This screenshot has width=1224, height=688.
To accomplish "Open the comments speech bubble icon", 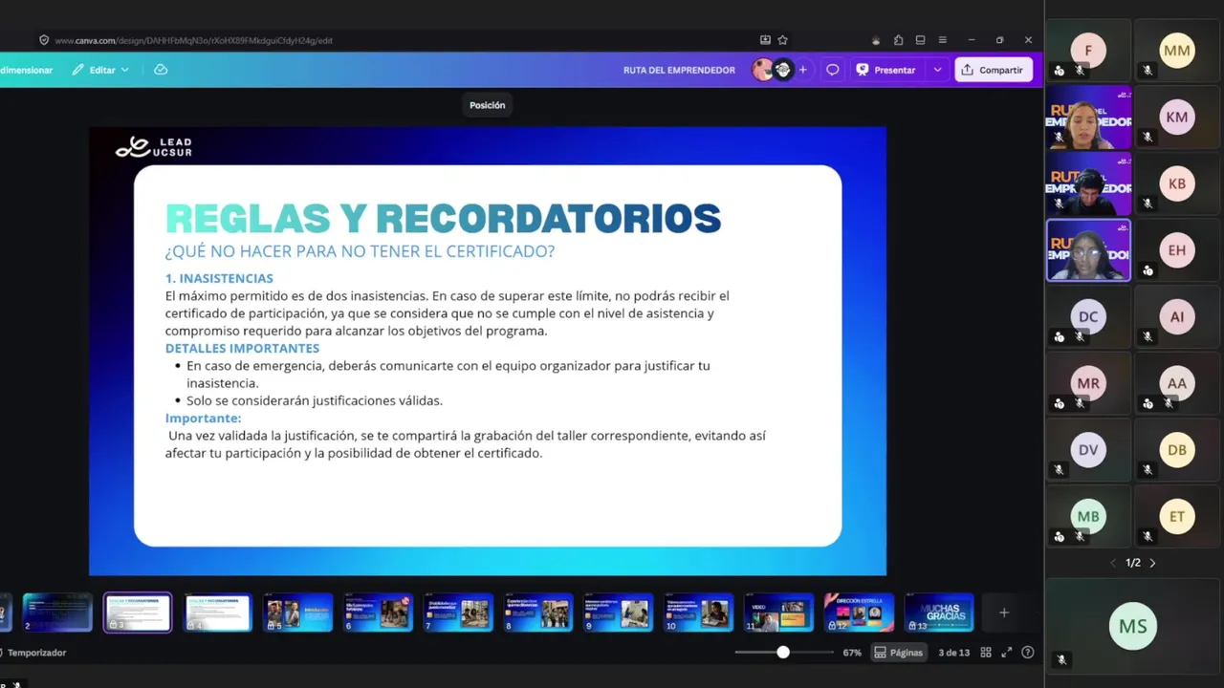I will (x=832, y=70).
